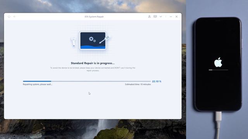Click the 'iOS System Repair' window title
Image resolution: width=248 pixels, height=139 pixels.
tap(94, 17)
